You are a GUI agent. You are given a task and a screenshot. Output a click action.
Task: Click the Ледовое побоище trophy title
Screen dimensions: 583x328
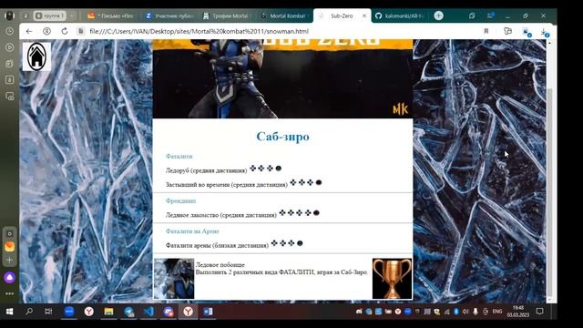pos(220,265)
